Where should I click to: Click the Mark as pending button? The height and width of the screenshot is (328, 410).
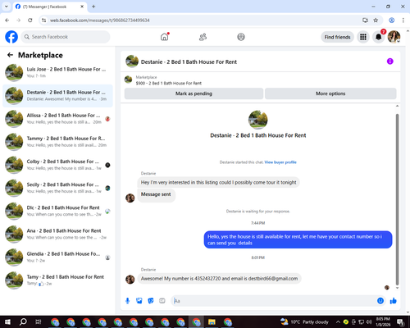194,93
